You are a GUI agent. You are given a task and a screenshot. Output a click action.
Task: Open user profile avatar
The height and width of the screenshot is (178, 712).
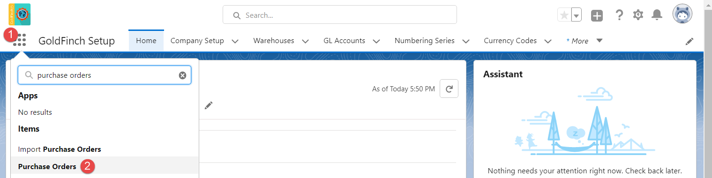click(682, 15)
